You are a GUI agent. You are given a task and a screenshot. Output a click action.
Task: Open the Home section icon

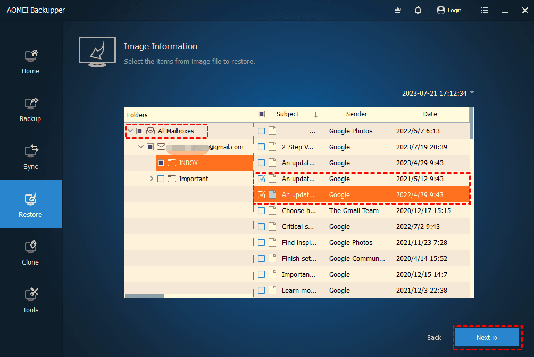31,56
